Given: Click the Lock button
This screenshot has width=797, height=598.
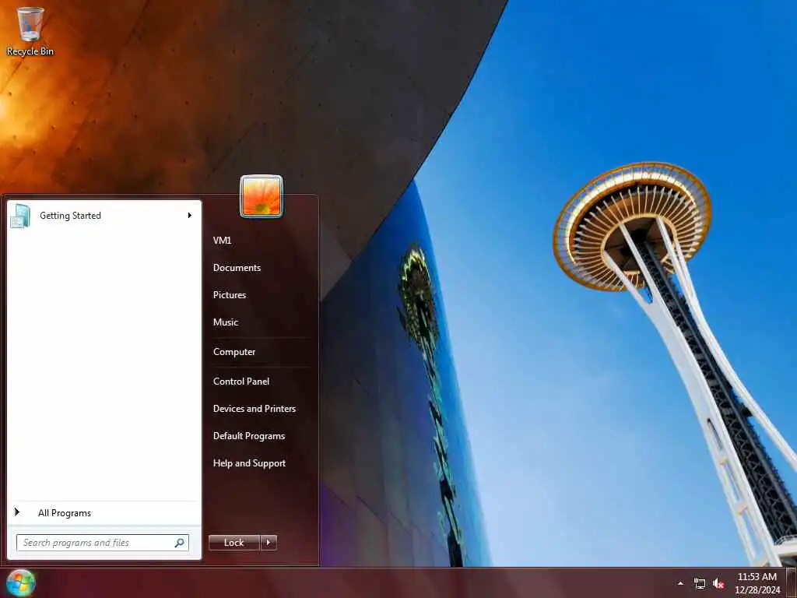Looking at the screenshot, I should coord(233,543).
